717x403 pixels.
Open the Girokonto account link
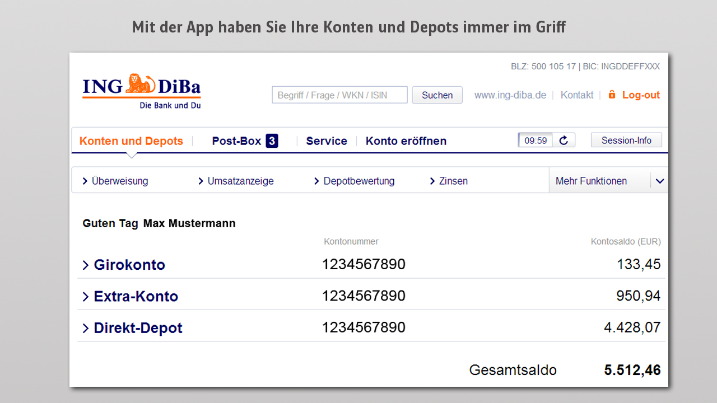(129, 265)
